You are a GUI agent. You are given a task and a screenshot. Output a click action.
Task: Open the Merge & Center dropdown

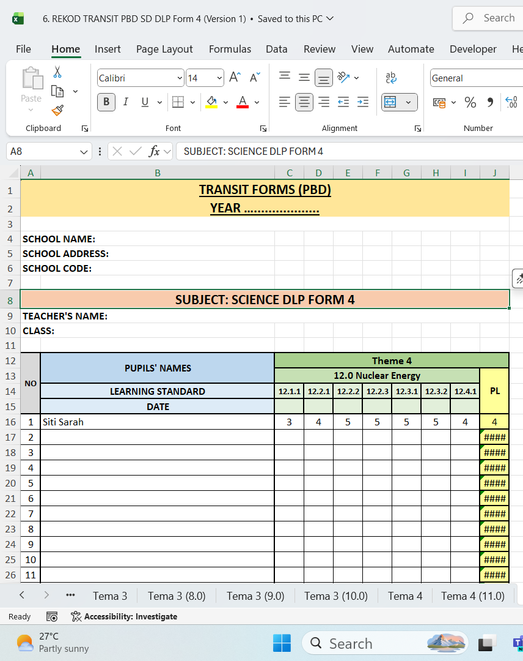pyautogui.click(x=408, y=102)
